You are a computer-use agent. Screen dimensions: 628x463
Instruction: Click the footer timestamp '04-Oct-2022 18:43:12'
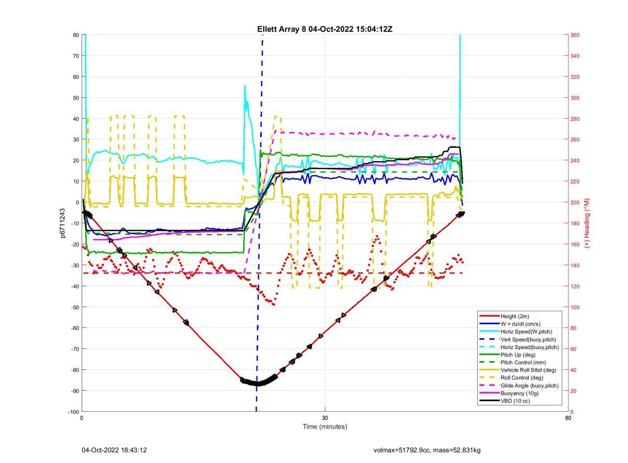coord(114,450)
